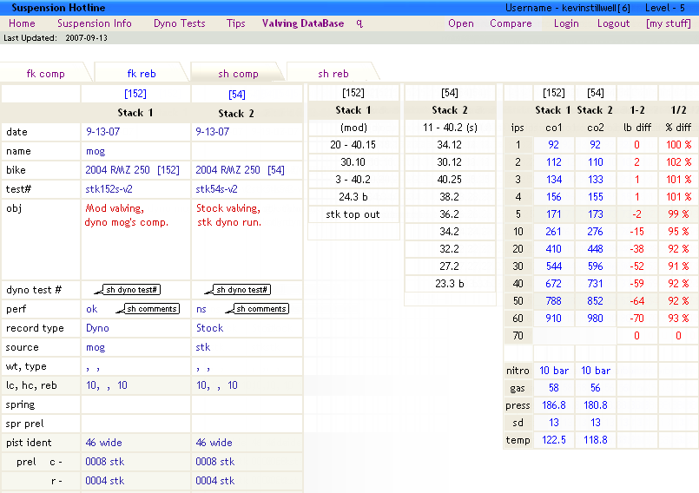Screen dimensions: 699x493
Task: Click the Valving DataBase menu item
Action: [302, 23]
